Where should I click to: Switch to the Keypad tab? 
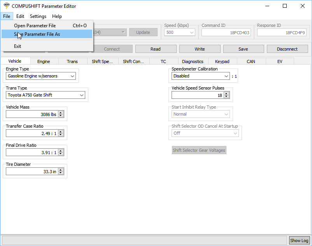click(x=222, y=61)
